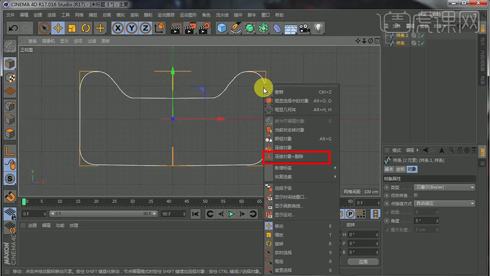Step to the next frame
The height and width of the screenshot is (276, 490).
242,214
